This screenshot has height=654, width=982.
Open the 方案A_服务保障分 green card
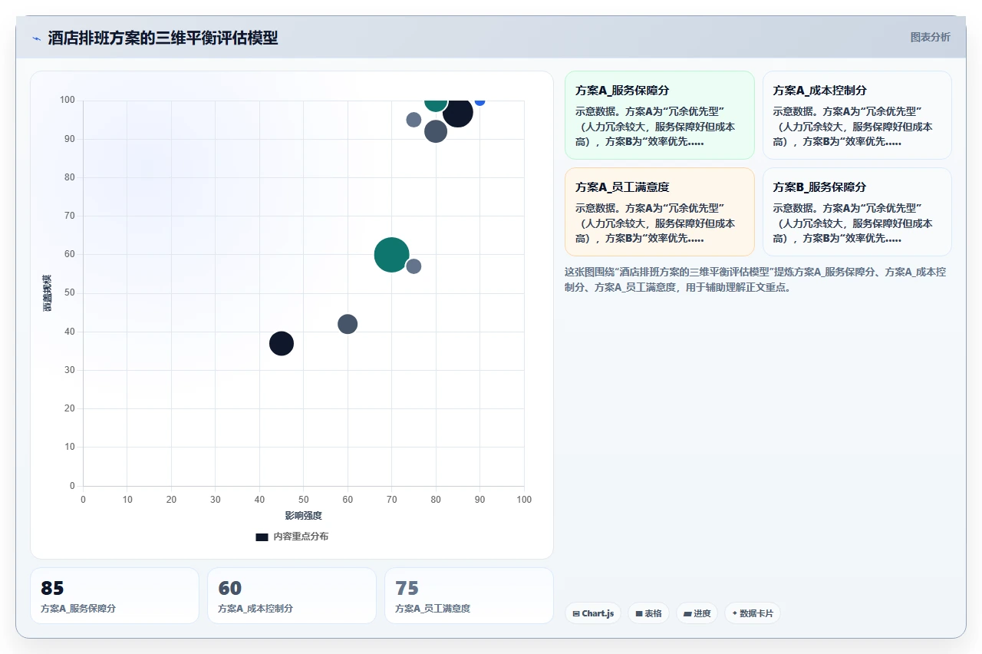(660, 115)
